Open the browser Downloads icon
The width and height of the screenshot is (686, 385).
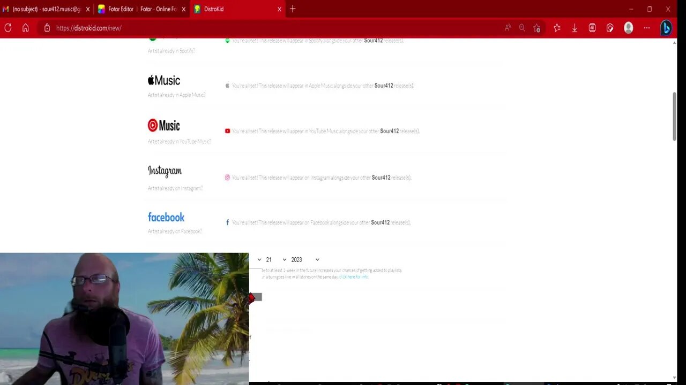(575, 28)
